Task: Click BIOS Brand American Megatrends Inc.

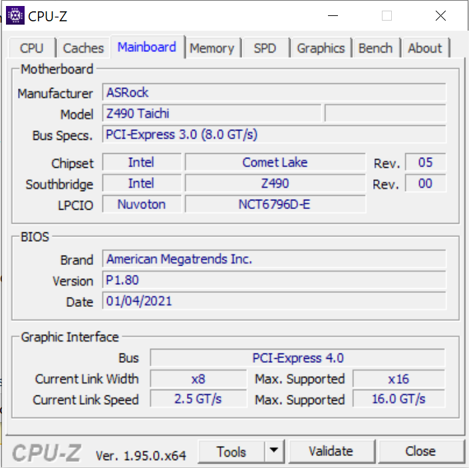Action: pos(274,259)
